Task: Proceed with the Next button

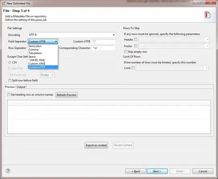Action: point(157,171)
